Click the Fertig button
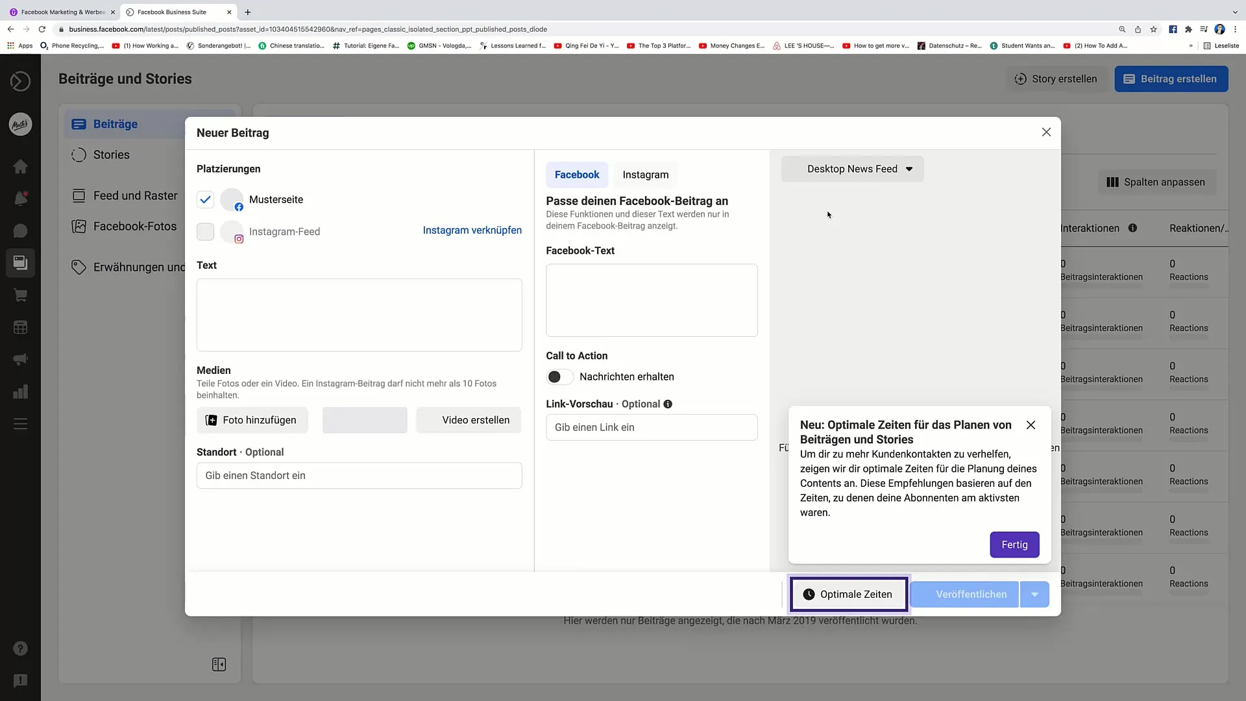The height and width of the screenshot is (701, 1246). click(x=1015, y=545)
